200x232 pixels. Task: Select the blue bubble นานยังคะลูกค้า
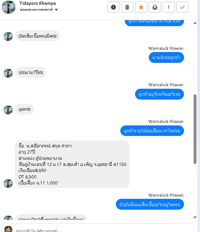coord(166,57)
